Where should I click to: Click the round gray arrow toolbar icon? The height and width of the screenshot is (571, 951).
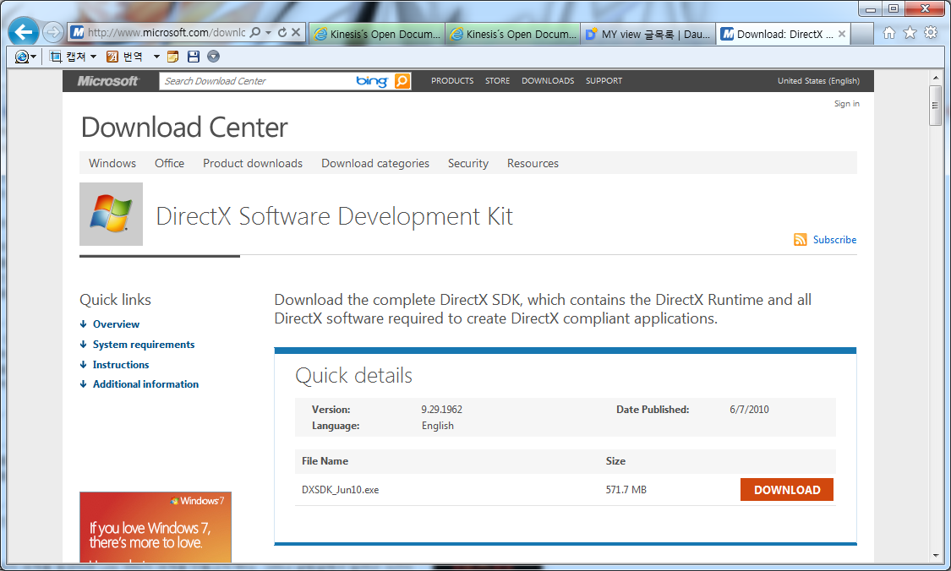click(214, 57)
